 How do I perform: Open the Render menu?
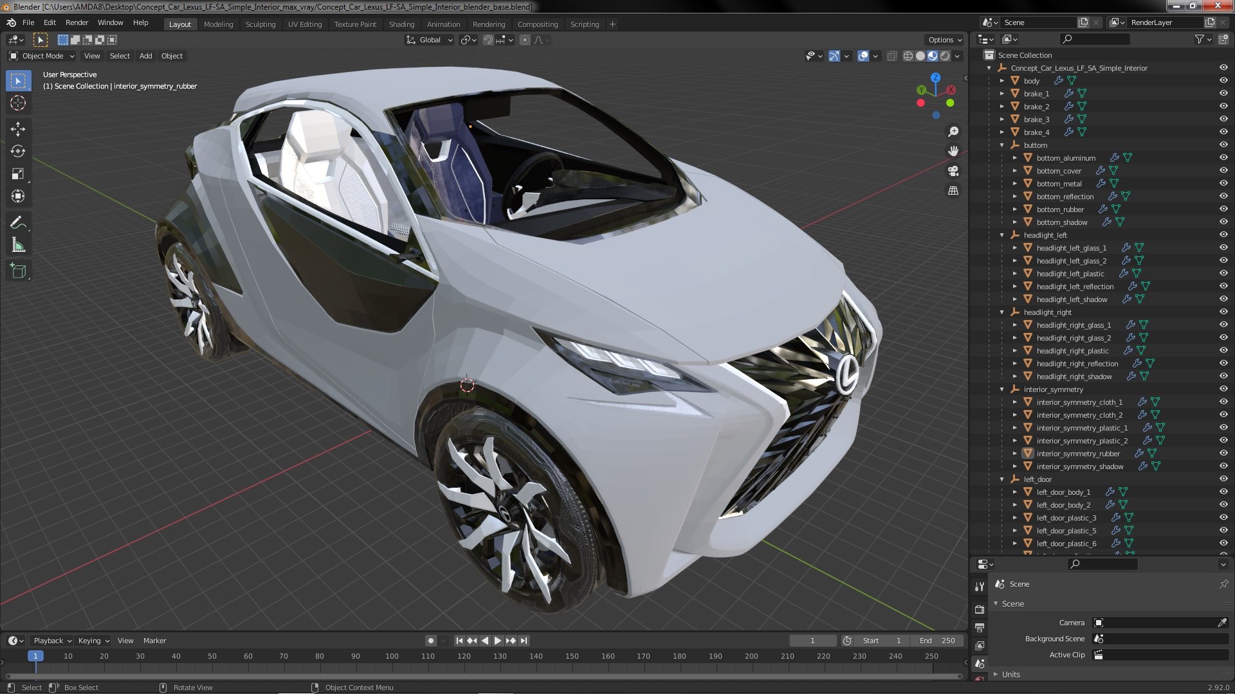77,22
